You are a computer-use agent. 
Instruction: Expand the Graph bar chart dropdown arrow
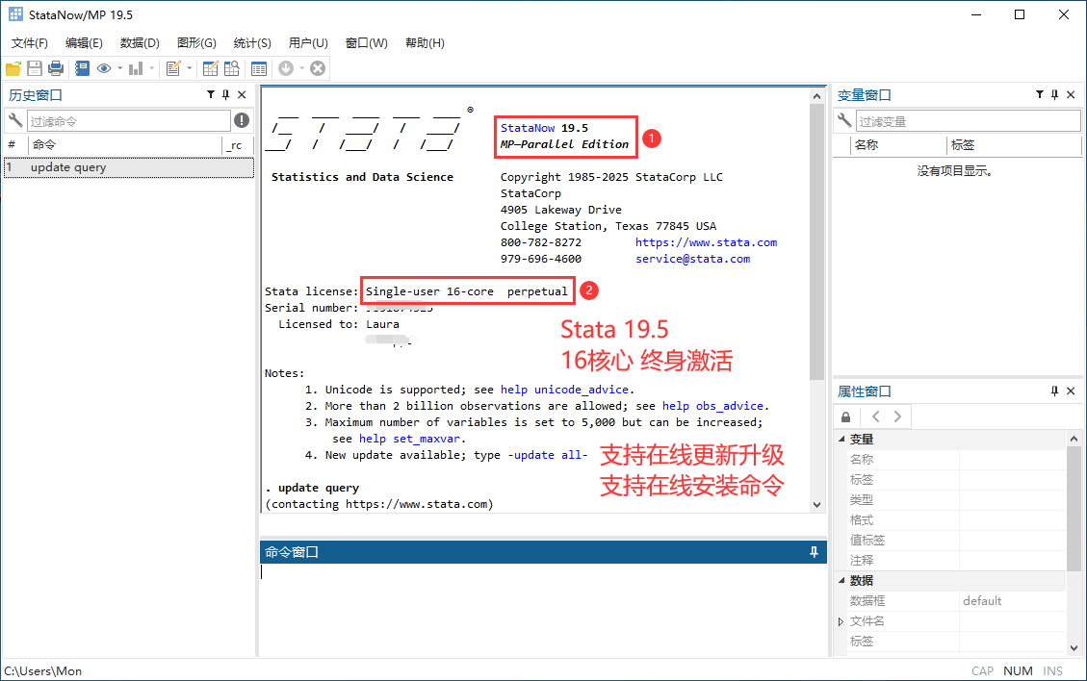(x=152, y=68)
